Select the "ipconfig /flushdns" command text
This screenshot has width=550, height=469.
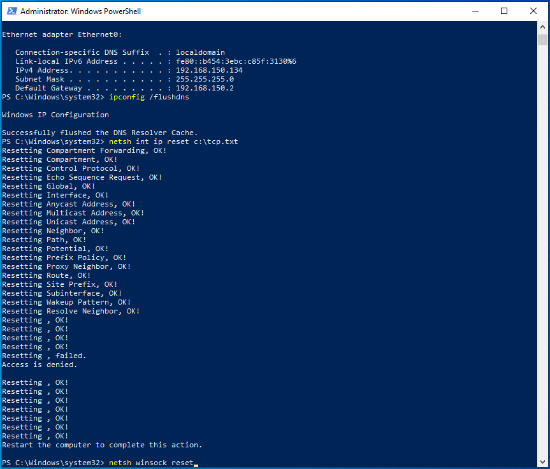[149, 97]
